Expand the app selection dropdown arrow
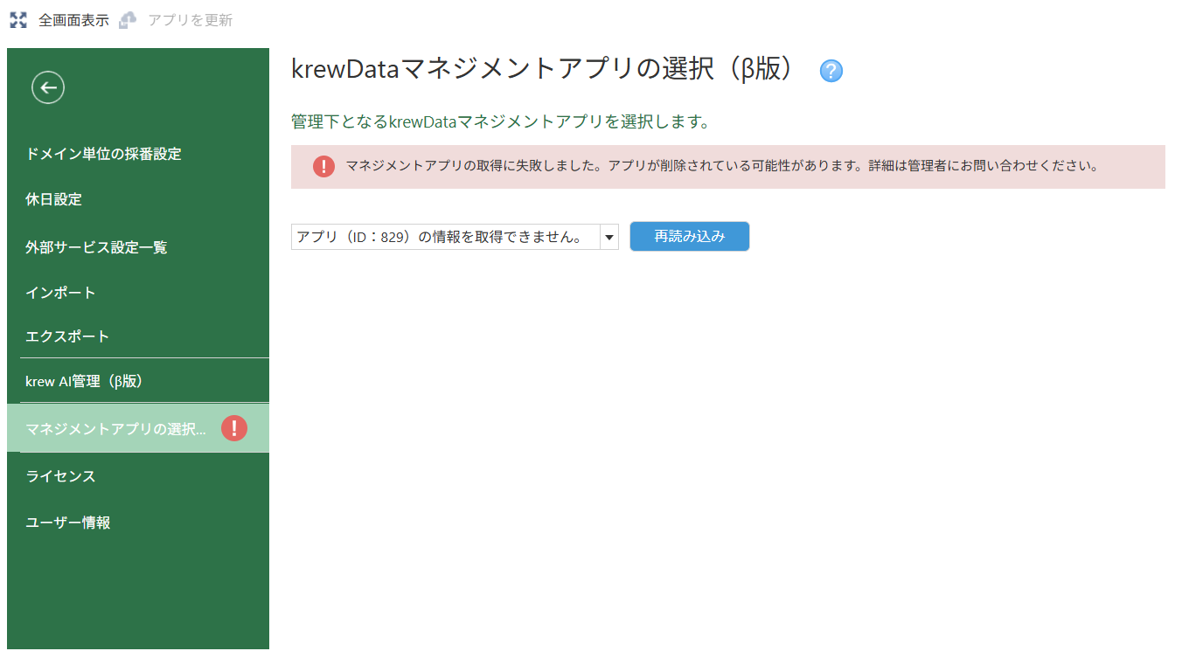 (609, 237)
